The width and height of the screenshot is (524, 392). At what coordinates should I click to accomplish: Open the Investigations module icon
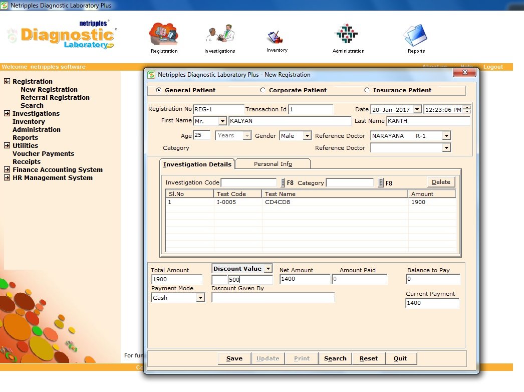(x=219, y=35)
